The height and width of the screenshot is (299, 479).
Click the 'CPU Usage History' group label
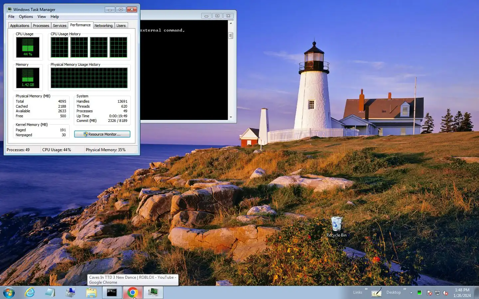click(66, 34)
